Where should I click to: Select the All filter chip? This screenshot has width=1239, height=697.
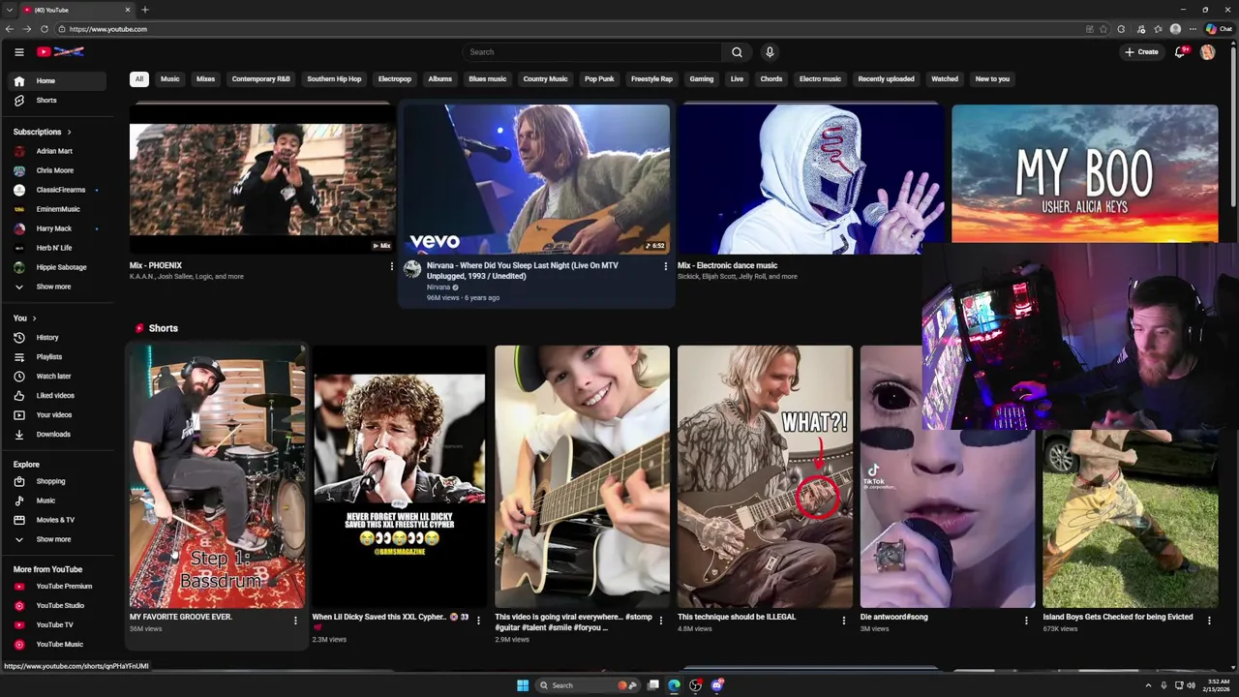pos(139,79)
